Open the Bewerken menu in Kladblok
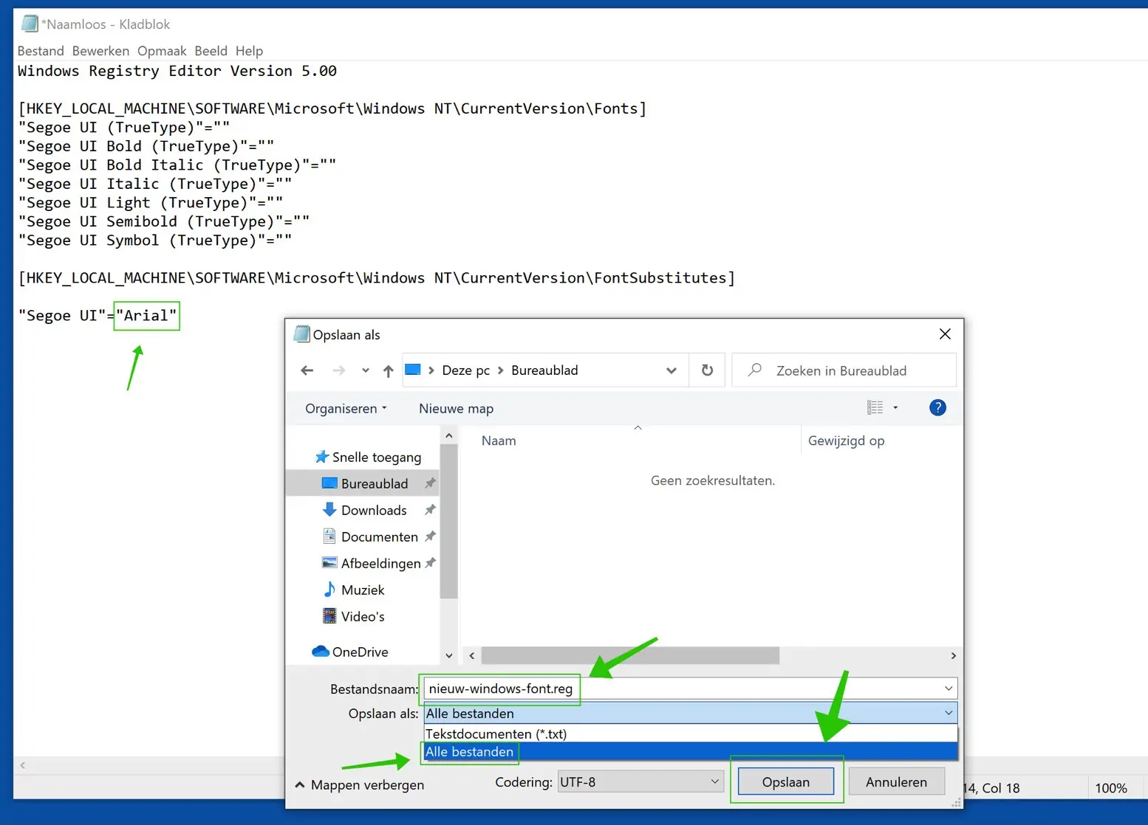 coord(100,51)
